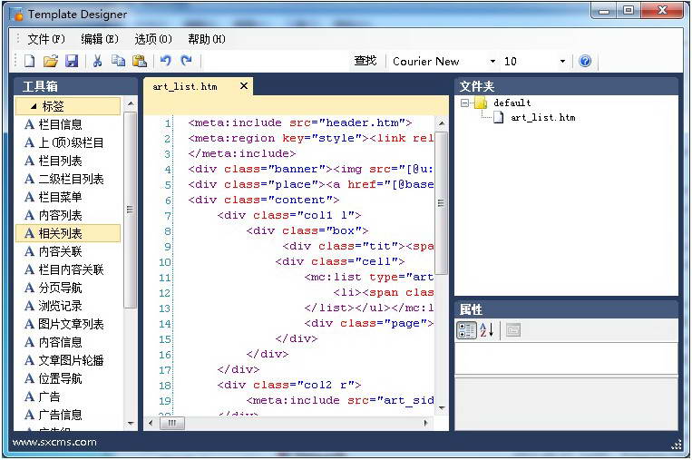This screenshot has width=692, height=460.
Task: Click the Categorized view icon in properties
Action: click(x=466, y=329)
